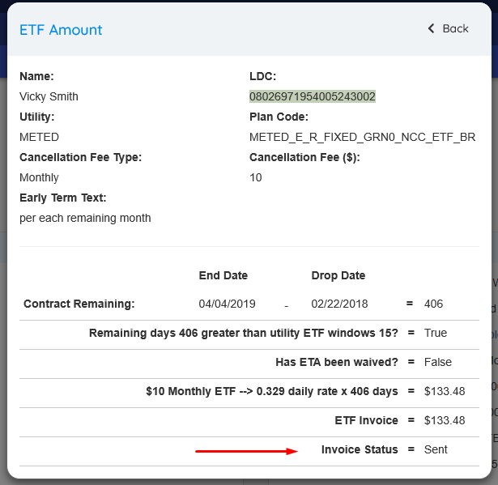Click the ETF Invoice amount $133.48
498x485 pixels.
[x=445, y=420]
